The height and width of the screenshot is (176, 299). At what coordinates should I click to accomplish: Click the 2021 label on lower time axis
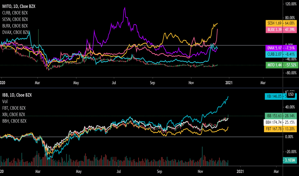coord(240,172)
